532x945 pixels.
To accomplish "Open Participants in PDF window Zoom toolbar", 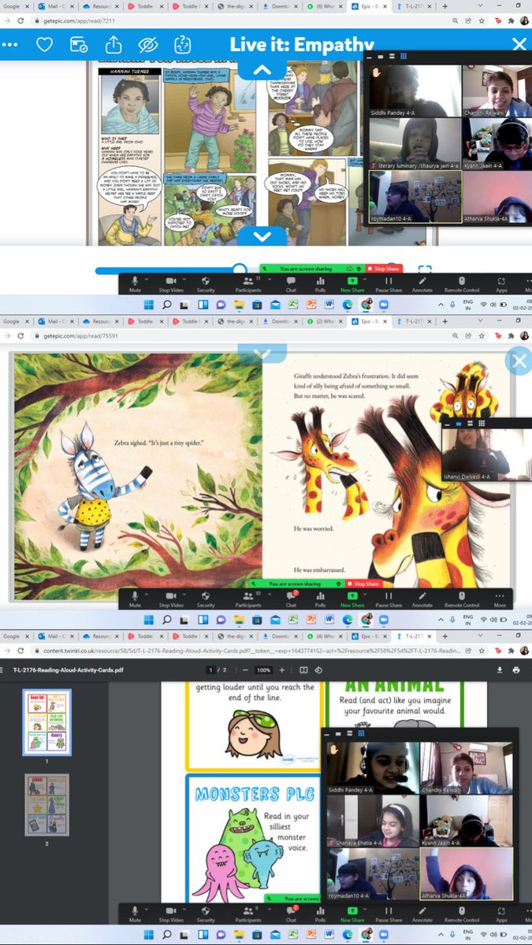I will tap(247, 914).
